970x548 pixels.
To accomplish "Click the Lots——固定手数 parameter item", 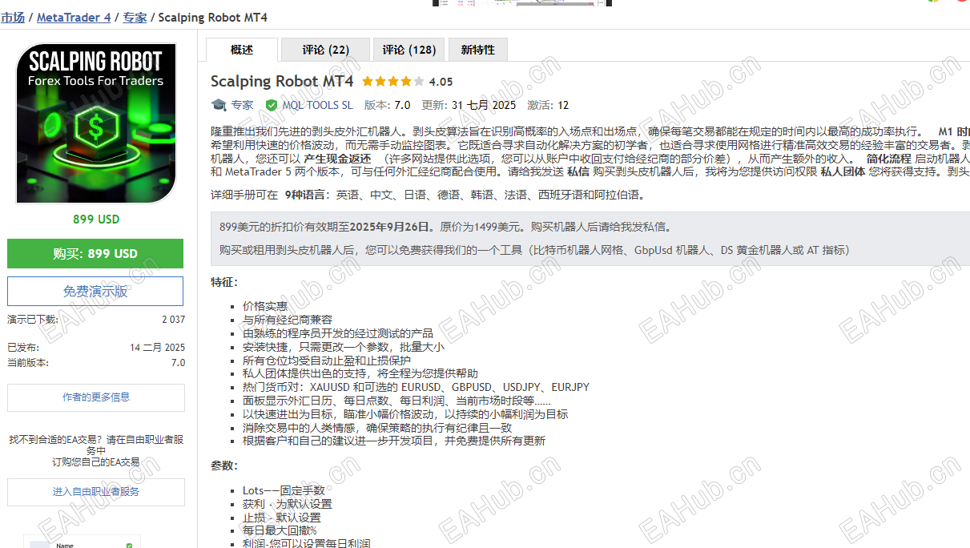I will [x=284, y=490].
